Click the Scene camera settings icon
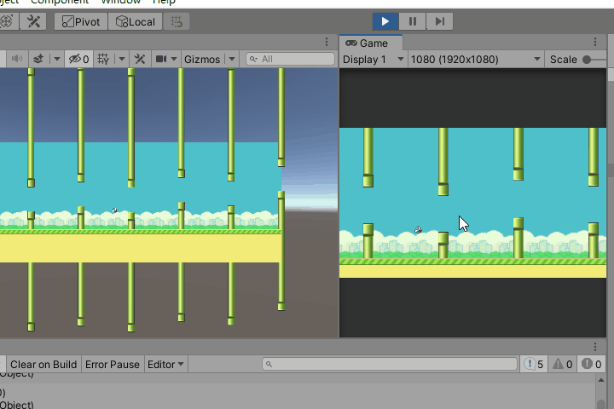 (x=161, y=59)
